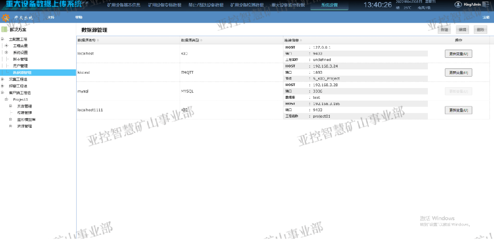
Task: Sort by data source name column arrow
Action: pos(98,40)
